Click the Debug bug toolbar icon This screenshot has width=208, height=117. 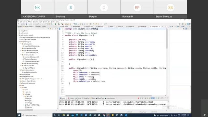52,24
